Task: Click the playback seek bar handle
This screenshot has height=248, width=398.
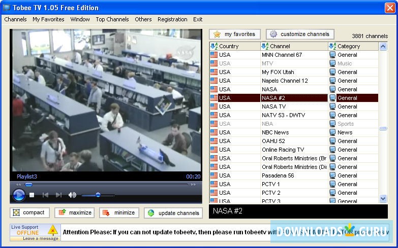Action: (x=28, y=185)
